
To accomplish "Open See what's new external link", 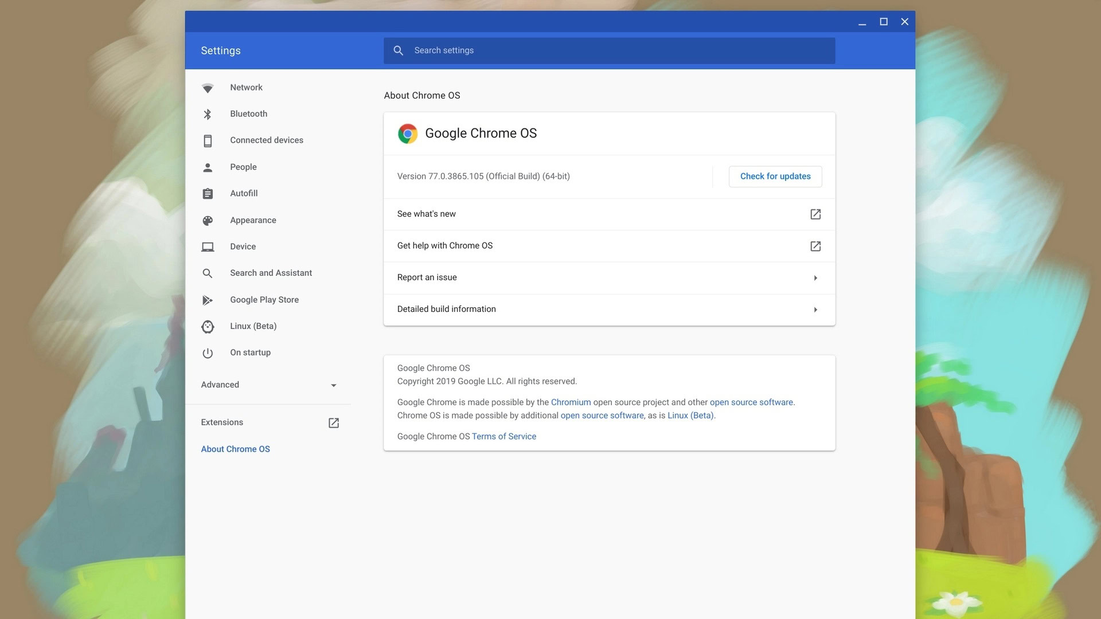I will 815,214.
